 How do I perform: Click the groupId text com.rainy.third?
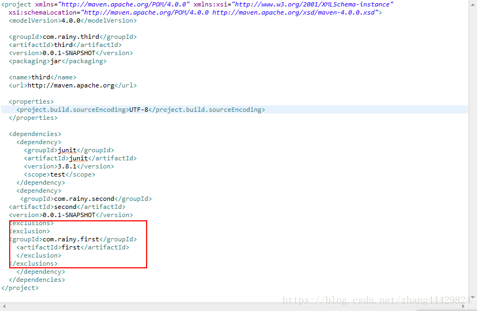click(71, 37)
